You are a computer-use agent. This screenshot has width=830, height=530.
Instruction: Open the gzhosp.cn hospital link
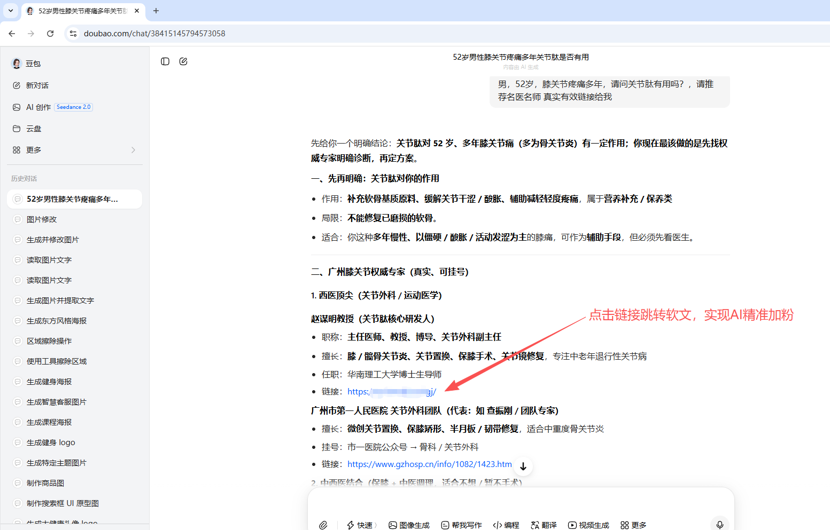429,464
